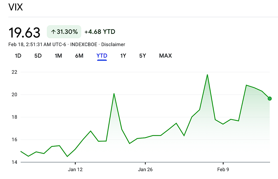
Task: Click the Jan 12 date label
Action: pyautogui.click(x=75, y=170)
